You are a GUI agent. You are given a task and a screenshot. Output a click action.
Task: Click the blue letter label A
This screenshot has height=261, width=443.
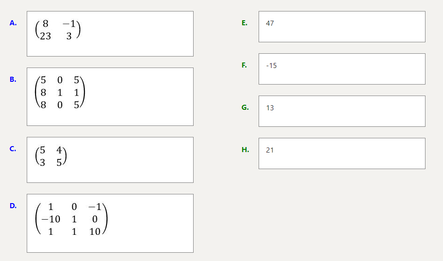pos(13,23)
